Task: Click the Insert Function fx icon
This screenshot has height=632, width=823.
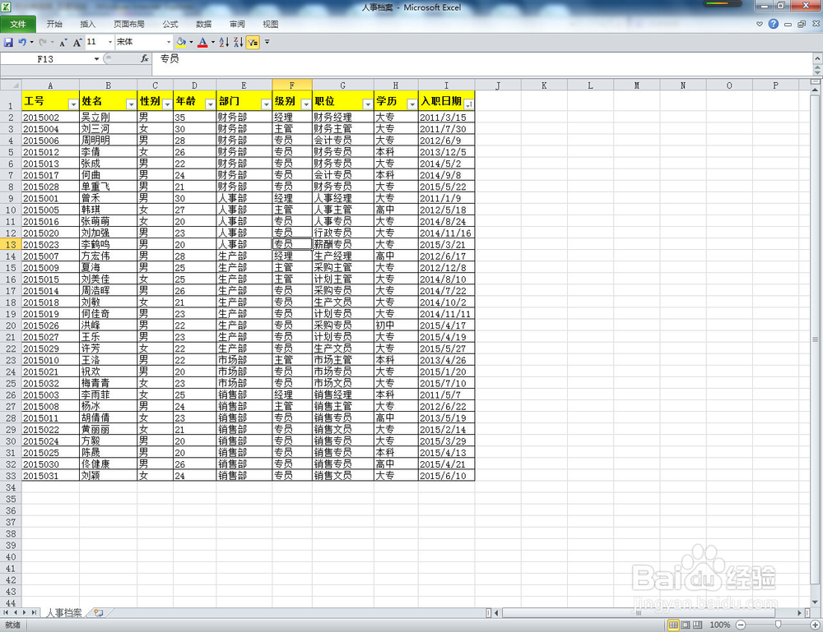Action: pos(145,58)
